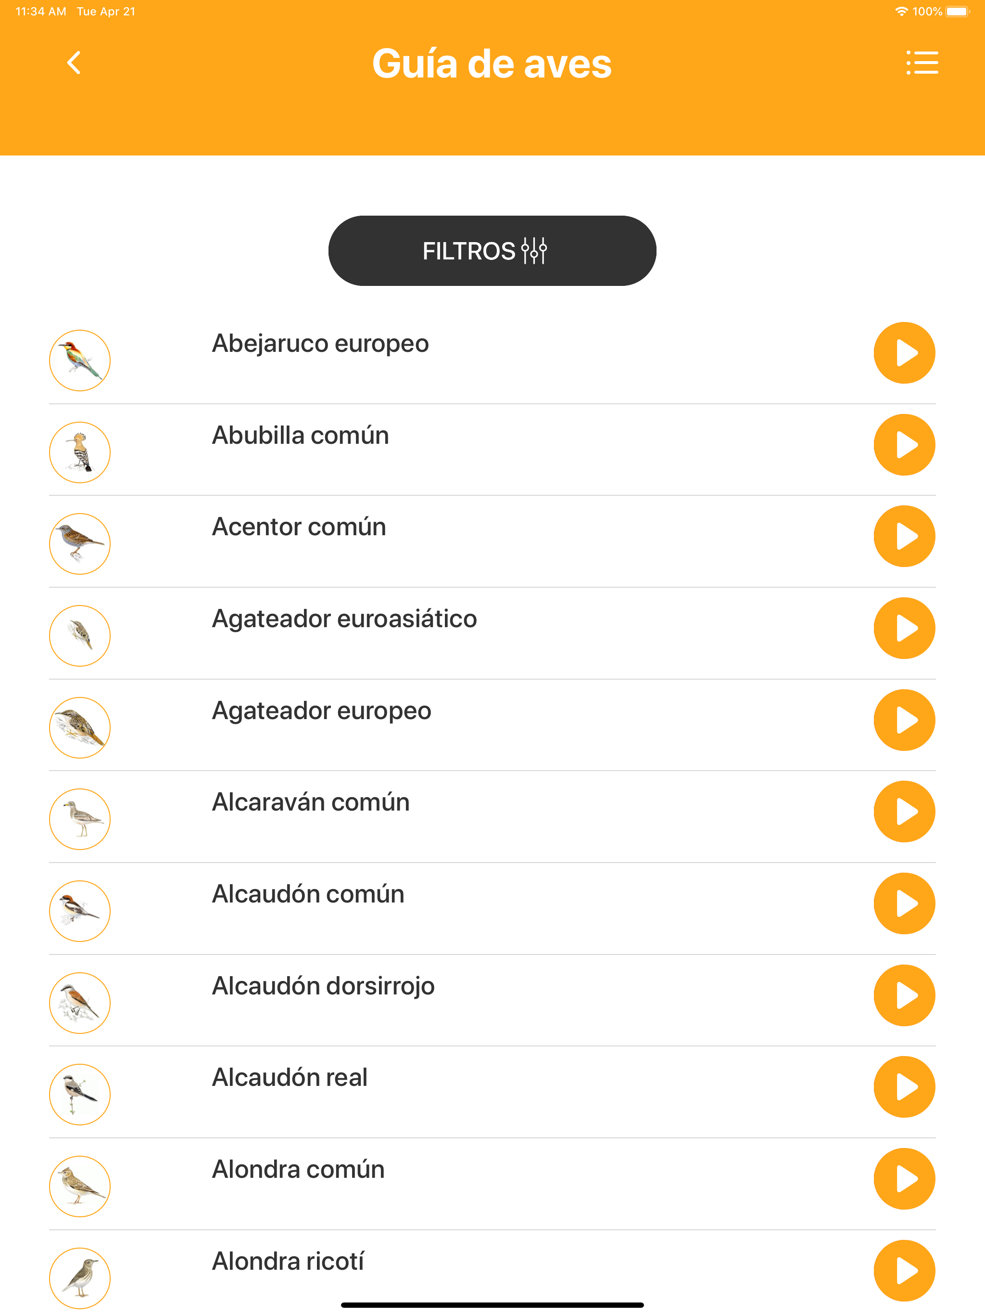Viewport: 985px width, 1315px height.
Task: Play the Agateador europeo audio
Action: pyautogui.click(x=904, y=720)
